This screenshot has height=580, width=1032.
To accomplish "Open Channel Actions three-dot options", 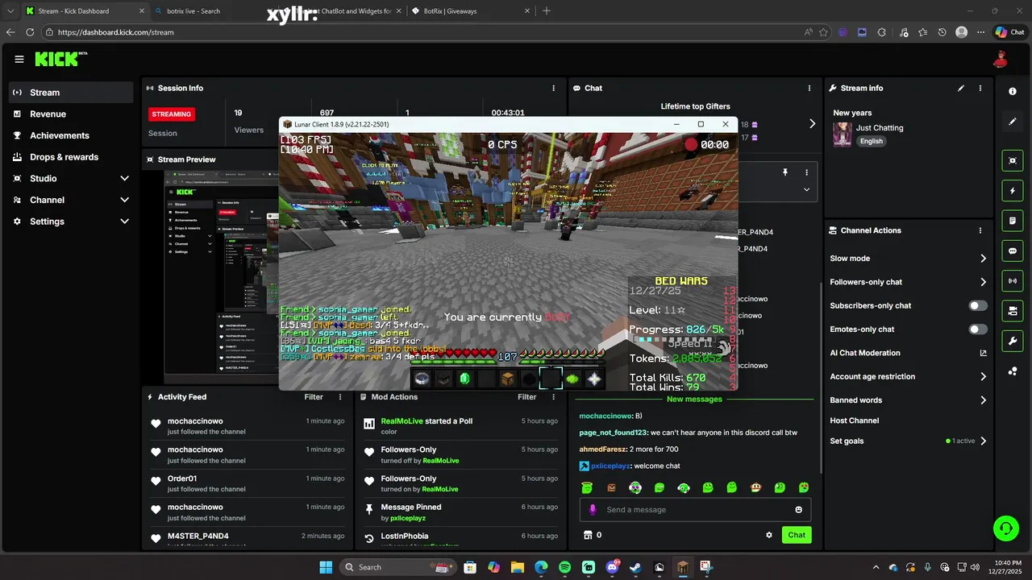I will click(980, 230).
